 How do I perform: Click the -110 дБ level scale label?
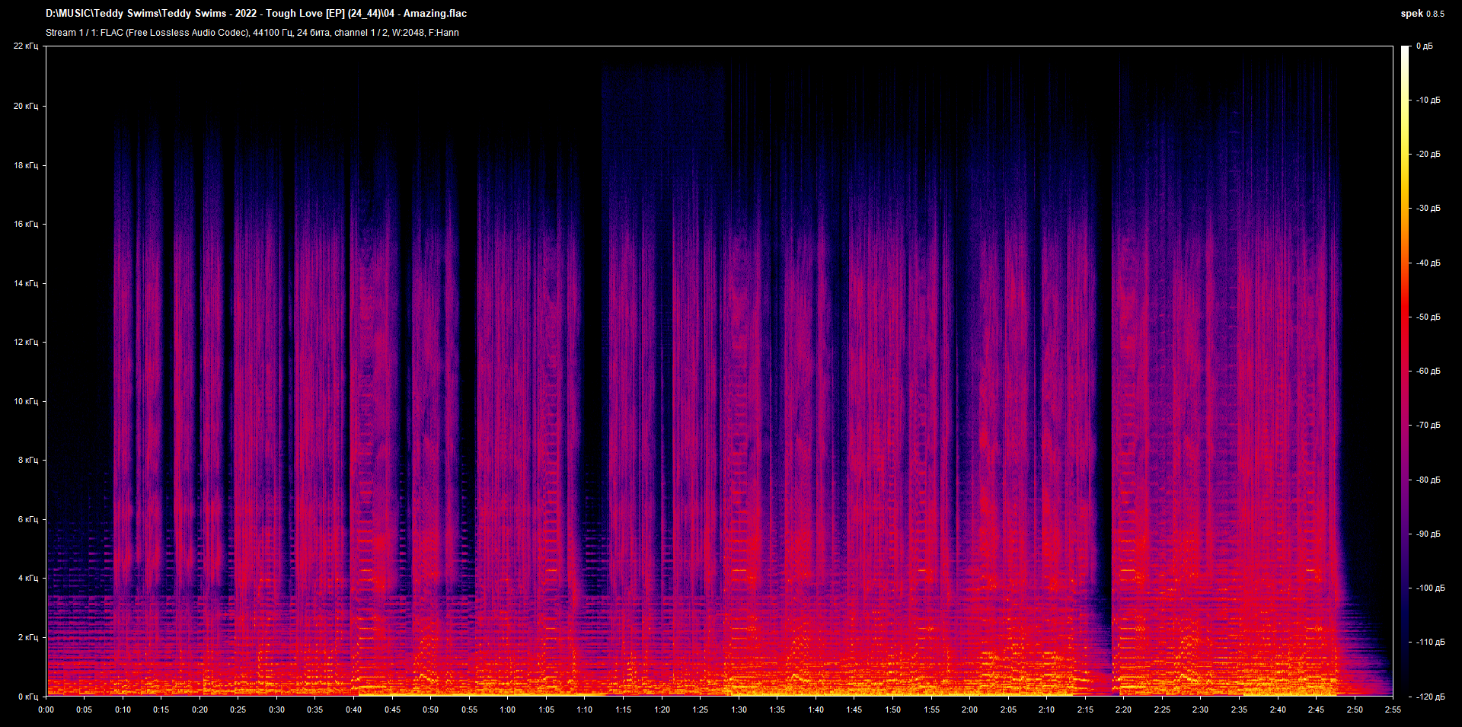pos(1430,643)
